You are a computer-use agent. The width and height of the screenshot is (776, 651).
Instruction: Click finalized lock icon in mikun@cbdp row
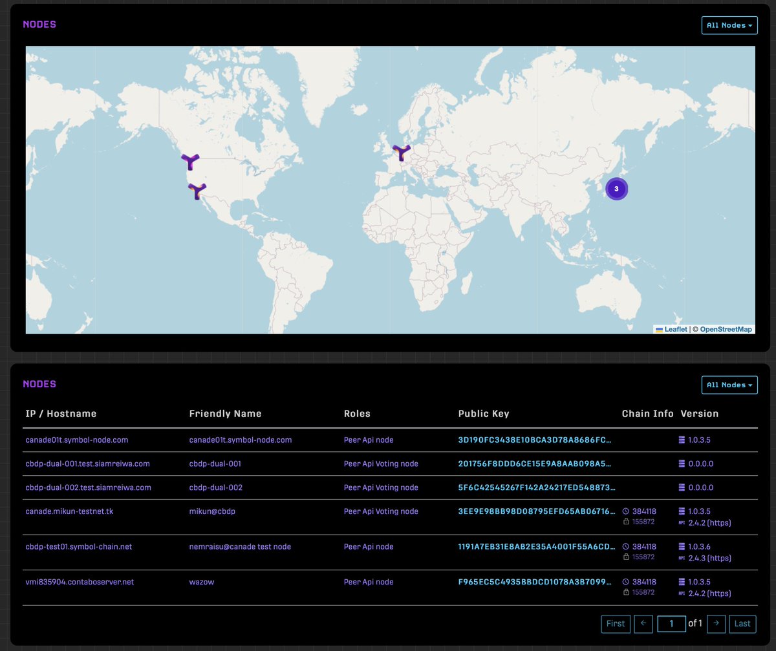[x=626, y=522]
